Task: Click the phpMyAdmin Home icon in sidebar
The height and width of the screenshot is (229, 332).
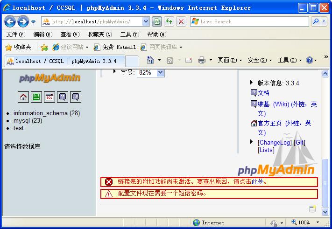Action: tap(23, 97)
